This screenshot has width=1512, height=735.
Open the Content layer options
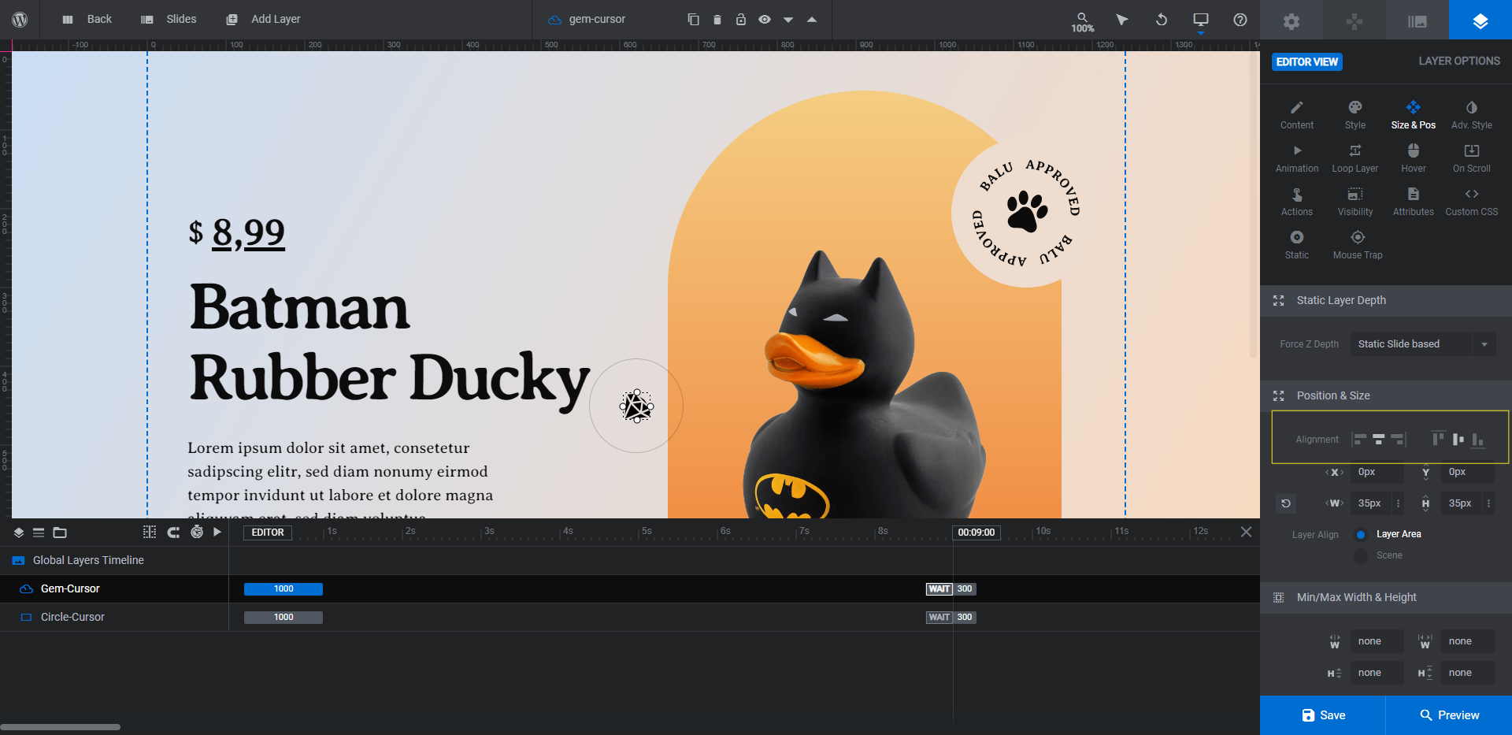tap(1297, 115)
